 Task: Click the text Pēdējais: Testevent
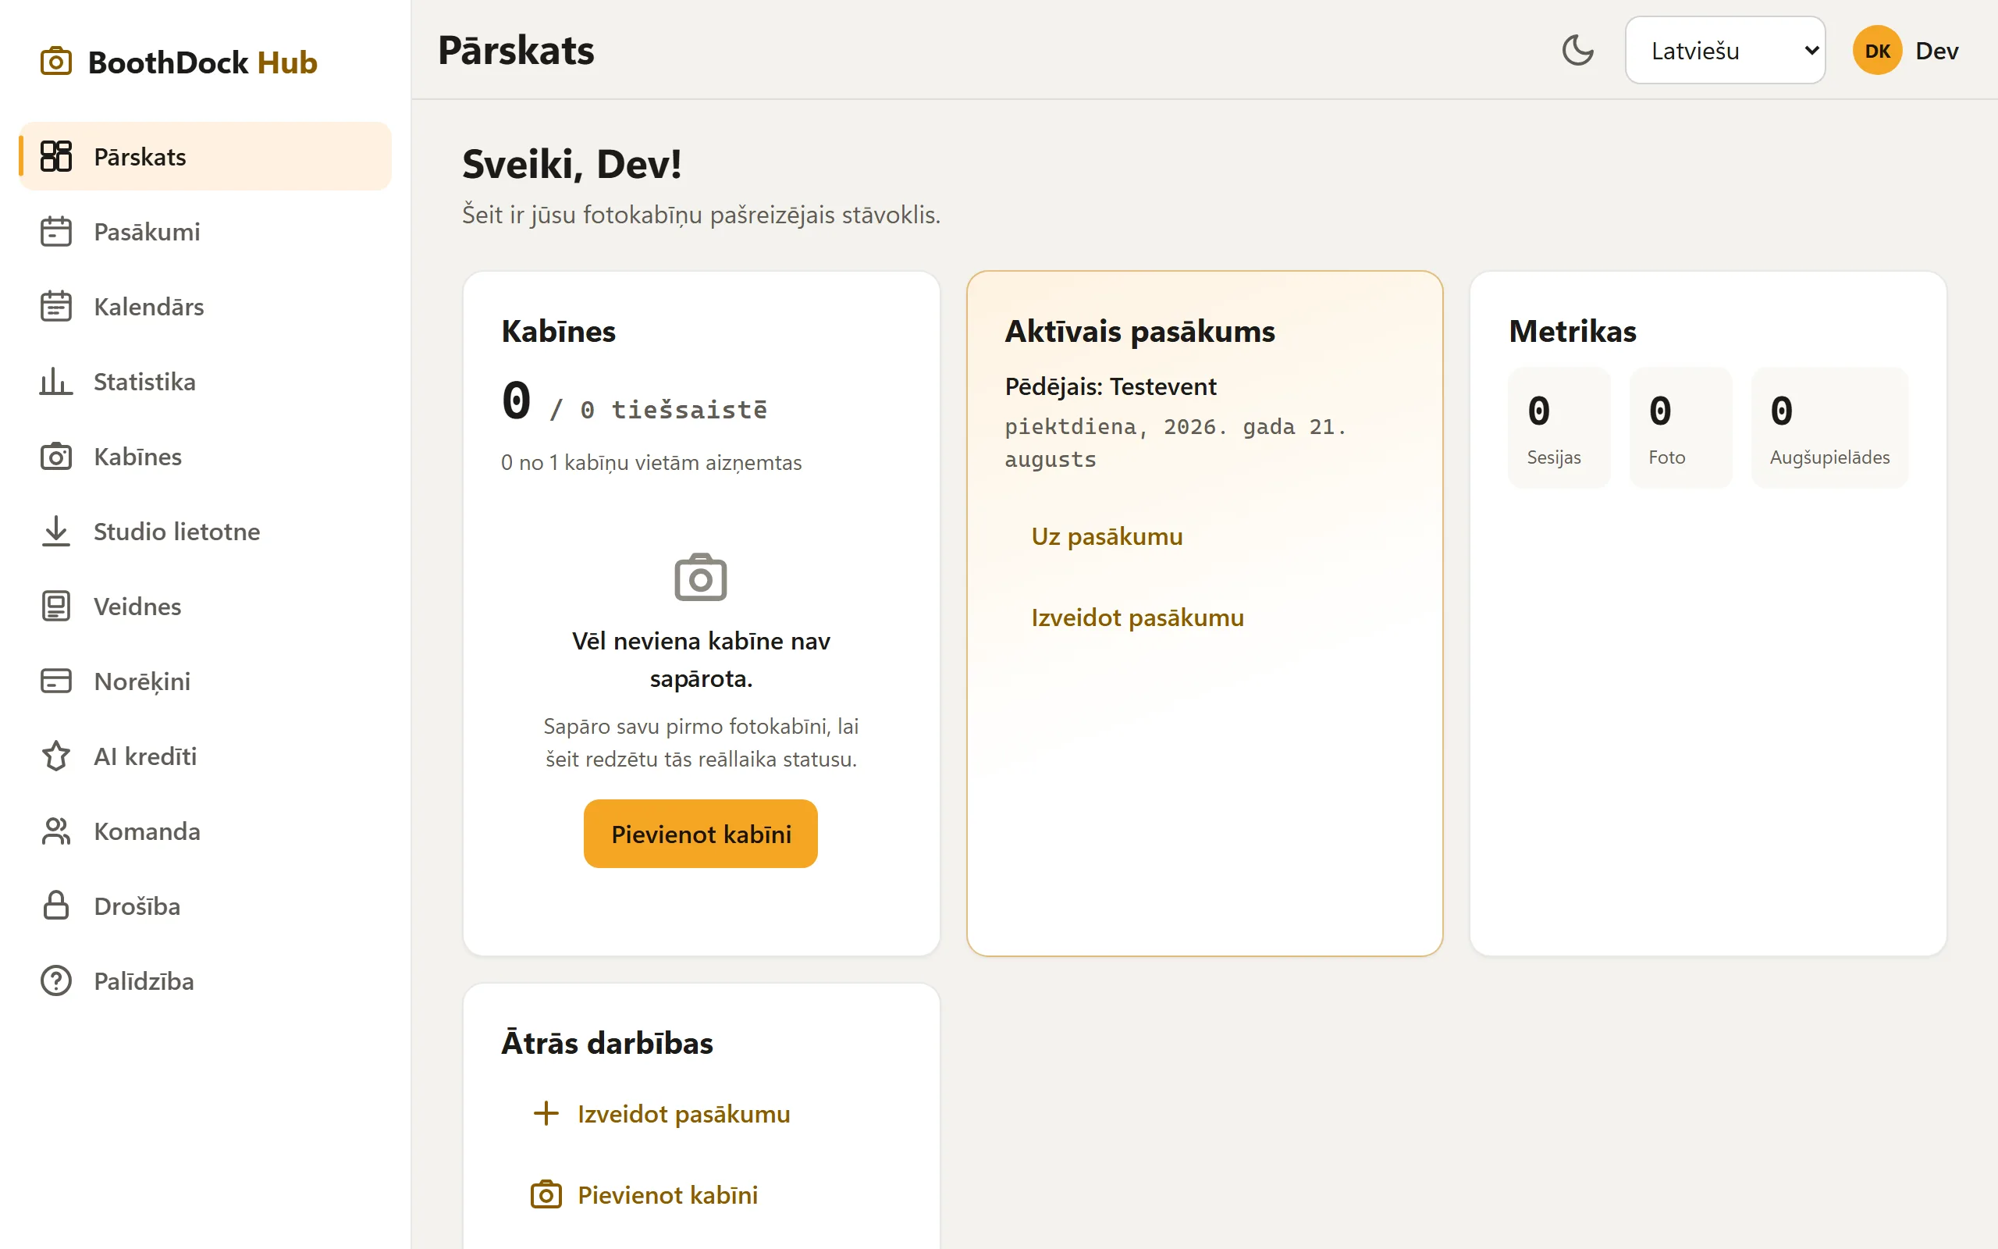[x=1110, y=386]
